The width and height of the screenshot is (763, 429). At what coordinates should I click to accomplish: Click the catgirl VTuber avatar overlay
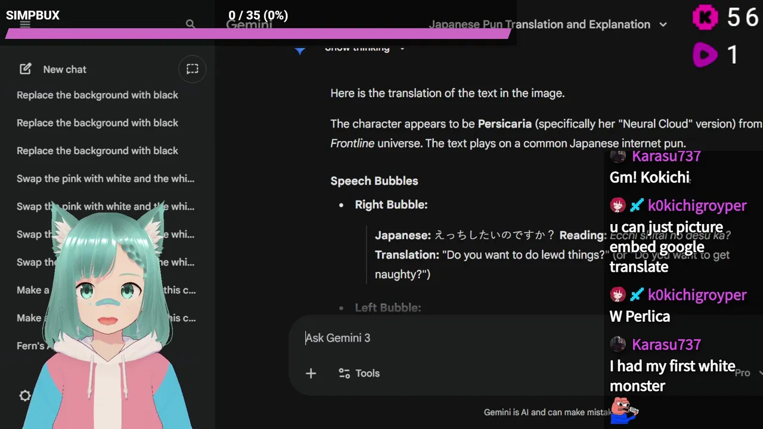click(107, 316)
